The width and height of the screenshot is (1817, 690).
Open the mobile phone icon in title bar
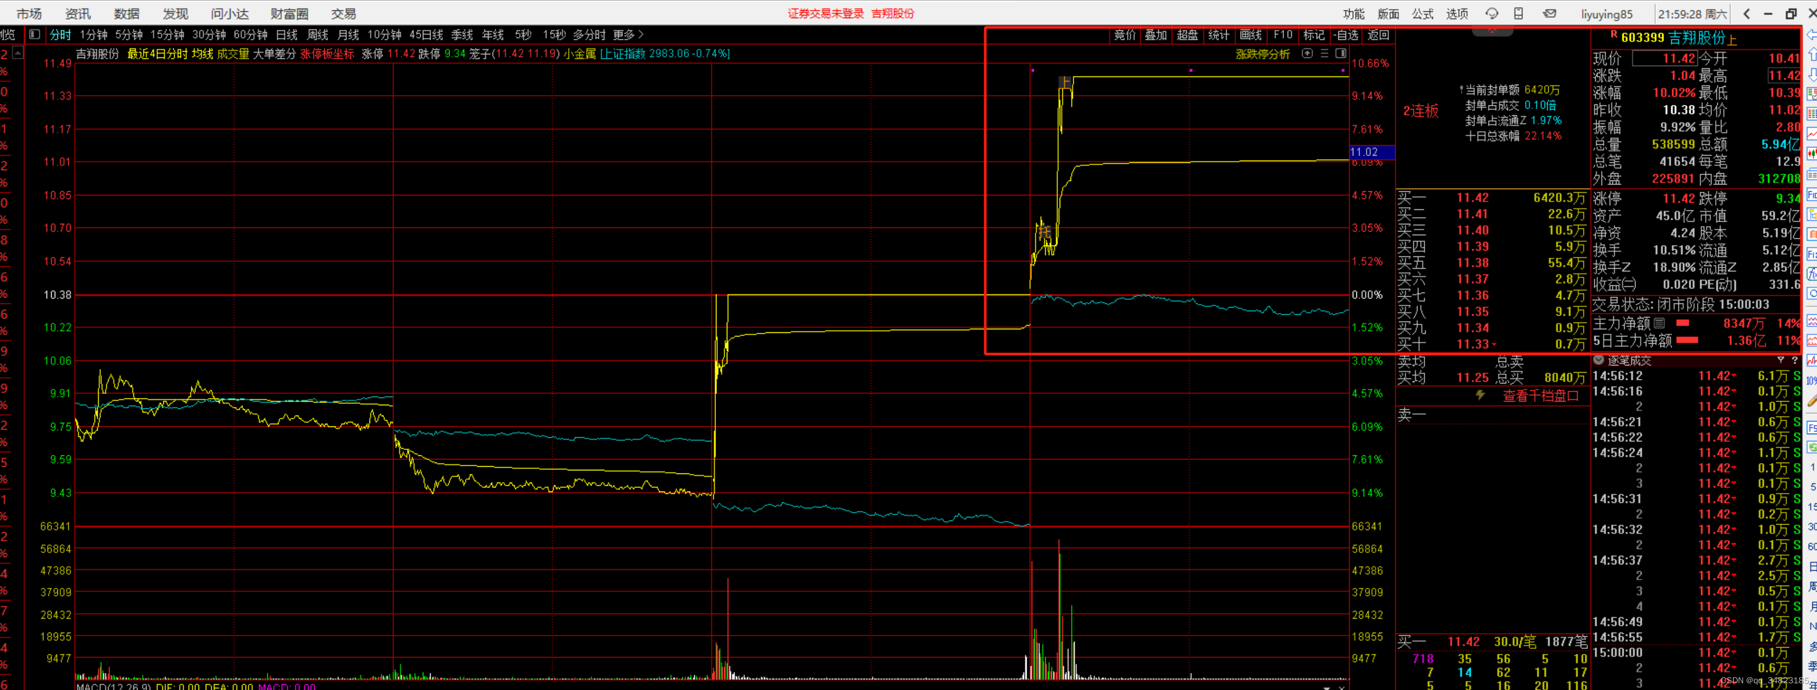(x=1519, y=13)
